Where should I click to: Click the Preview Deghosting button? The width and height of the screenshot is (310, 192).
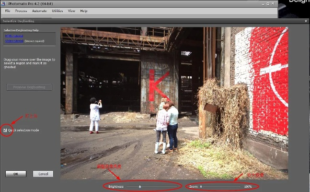[29, 87]
